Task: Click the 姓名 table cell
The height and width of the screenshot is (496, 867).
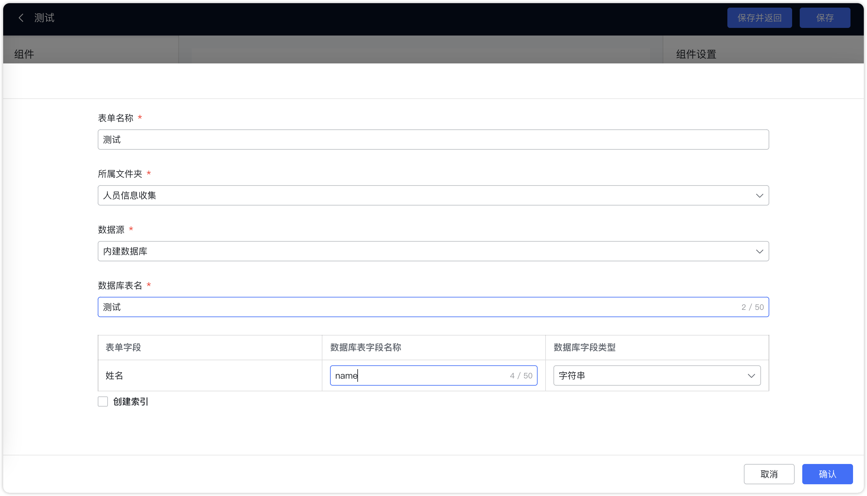Action: [210, 376]
